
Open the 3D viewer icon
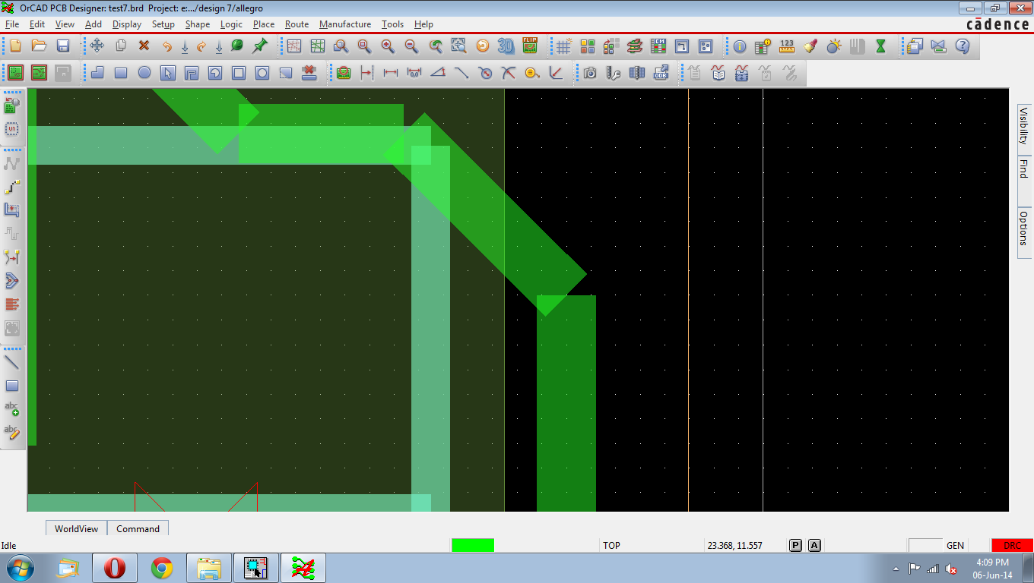point(506,46)
